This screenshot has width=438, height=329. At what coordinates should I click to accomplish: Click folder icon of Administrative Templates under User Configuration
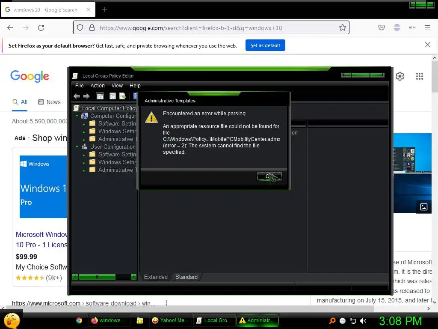(92, 170)
